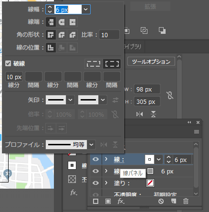209x212 pixels.
Task: Add new stroke in Appearance panel
Action: click(x=95, y=202)
